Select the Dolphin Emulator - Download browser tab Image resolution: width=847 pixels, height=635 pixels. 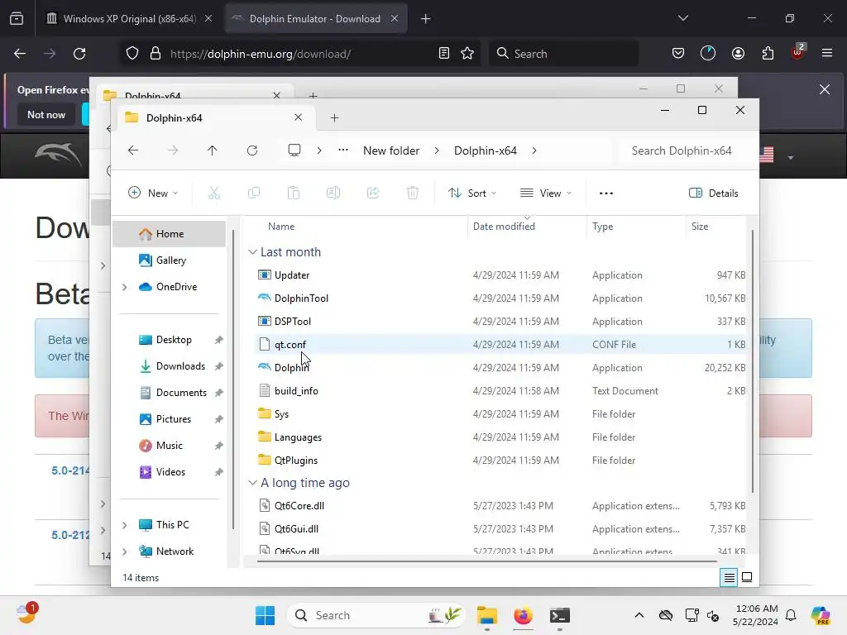pyautogui.click(x=315, y=18)
